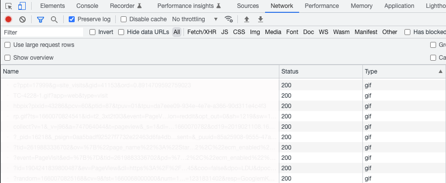Enable the Disable cache checkbox

(124, 19)
